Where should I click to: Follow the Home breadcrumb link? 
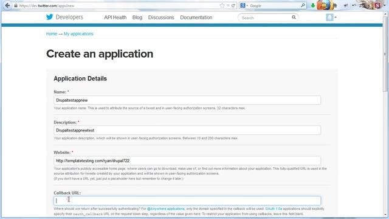pos(52,34)
